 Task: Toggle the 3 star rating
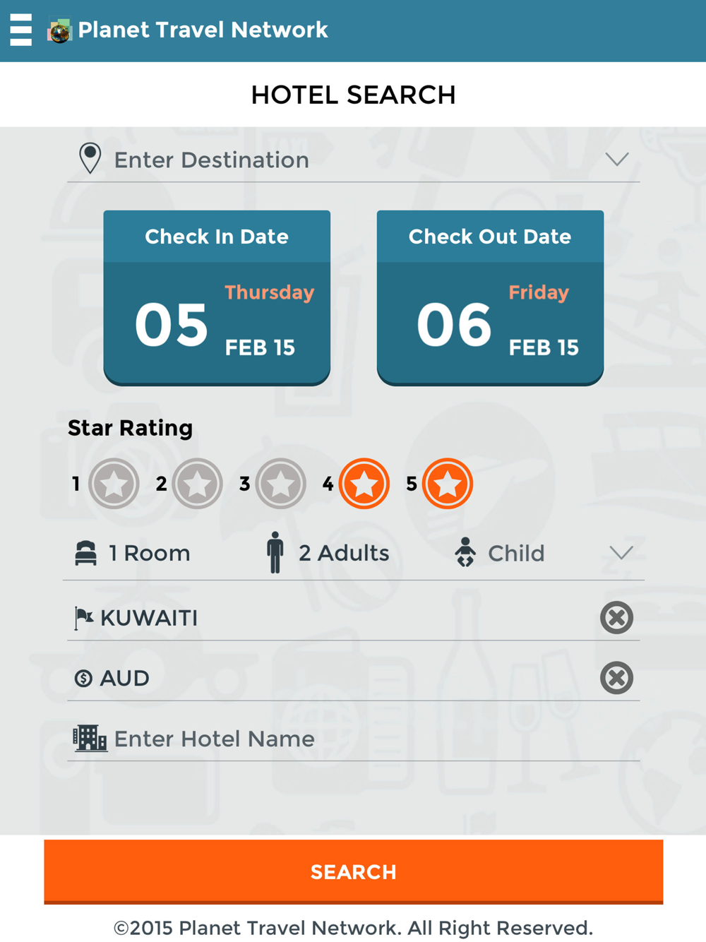[280, 484]
